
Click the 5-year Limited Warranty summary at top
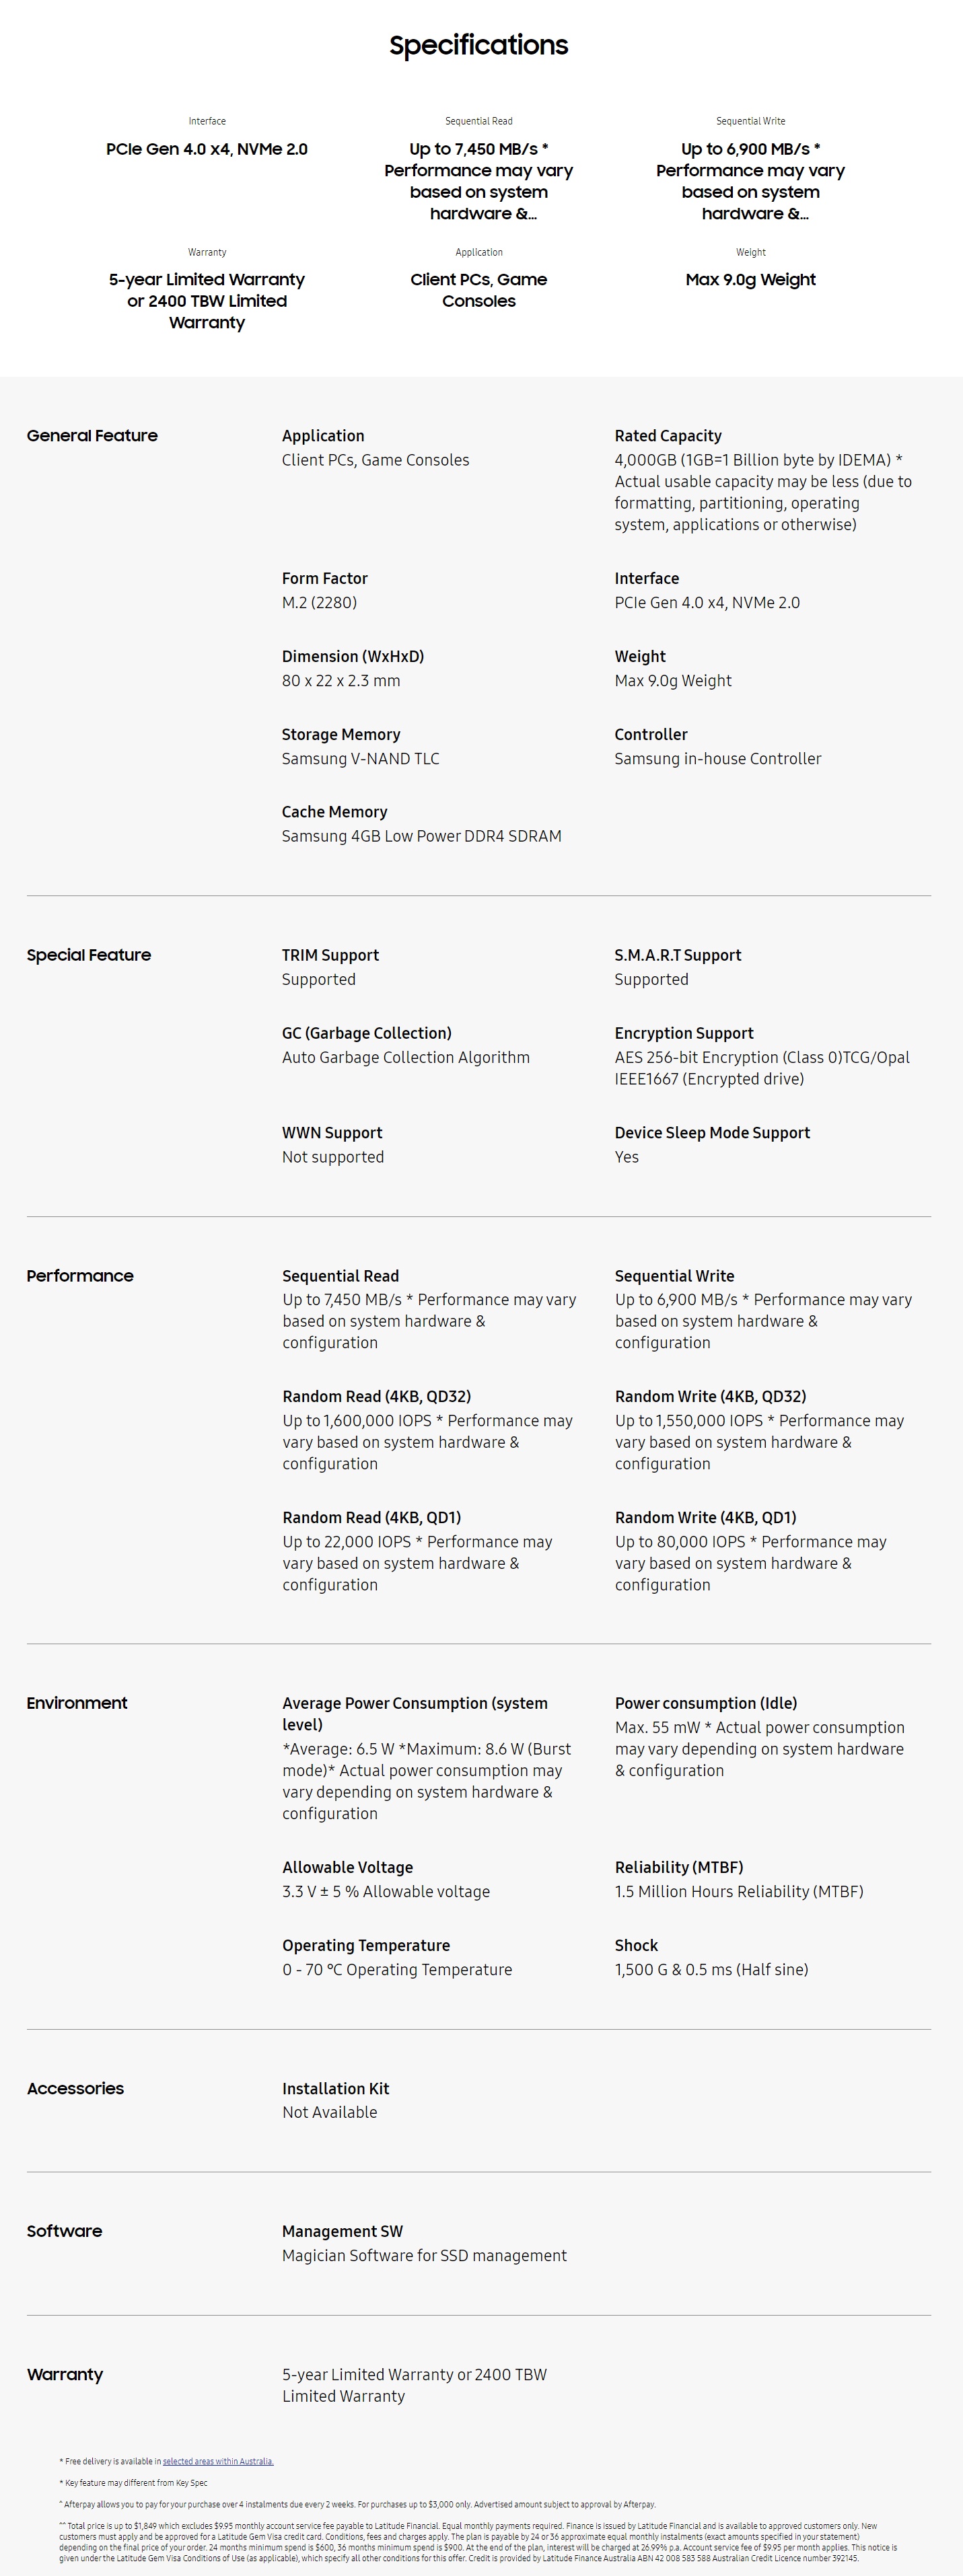click(x=207, y=301)
